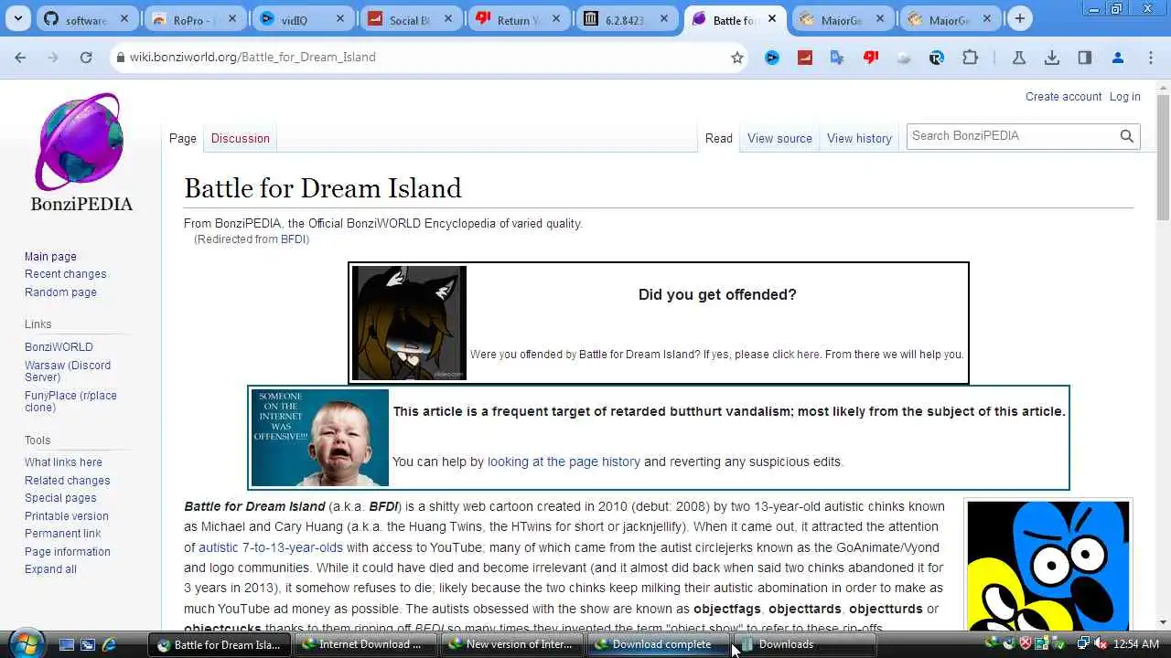Toggle the browser side panel
Viewport: 1171px width, 658px height.
(1085, 57)
